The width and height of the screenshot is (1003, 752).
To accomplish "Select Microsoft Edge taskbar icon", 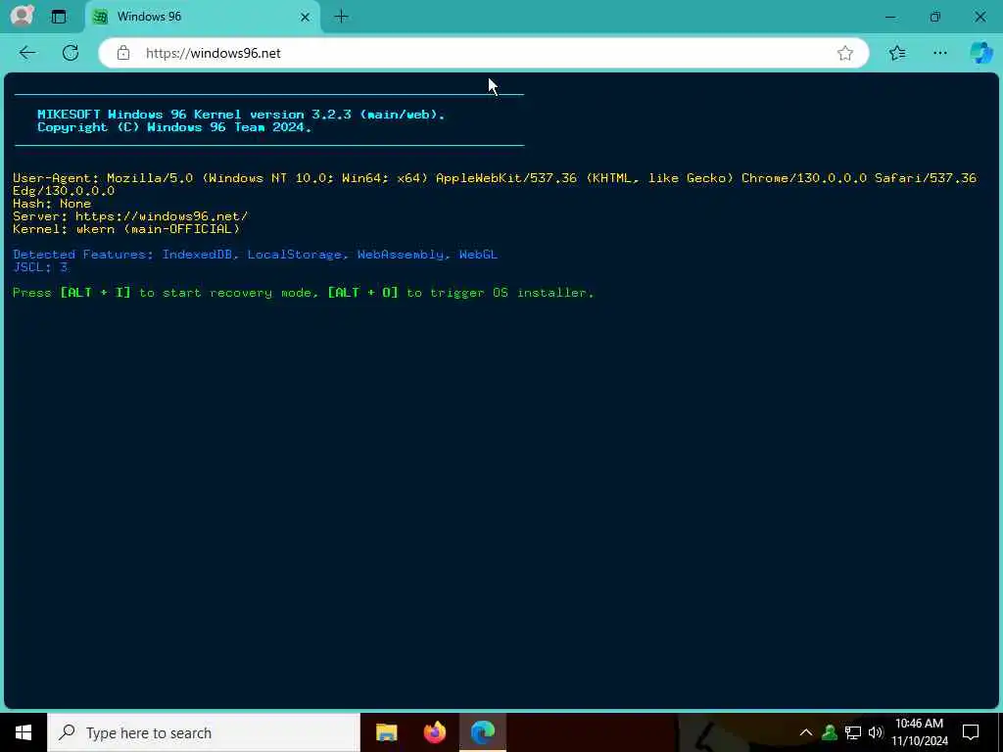I will (x=483, y=732).
